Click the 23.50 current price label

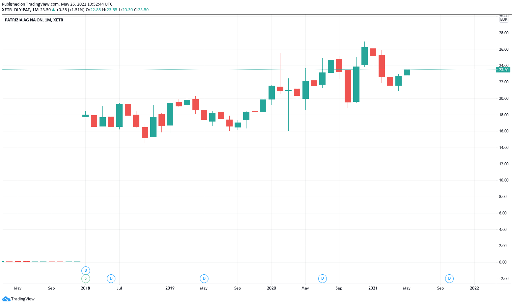(503, 69)
